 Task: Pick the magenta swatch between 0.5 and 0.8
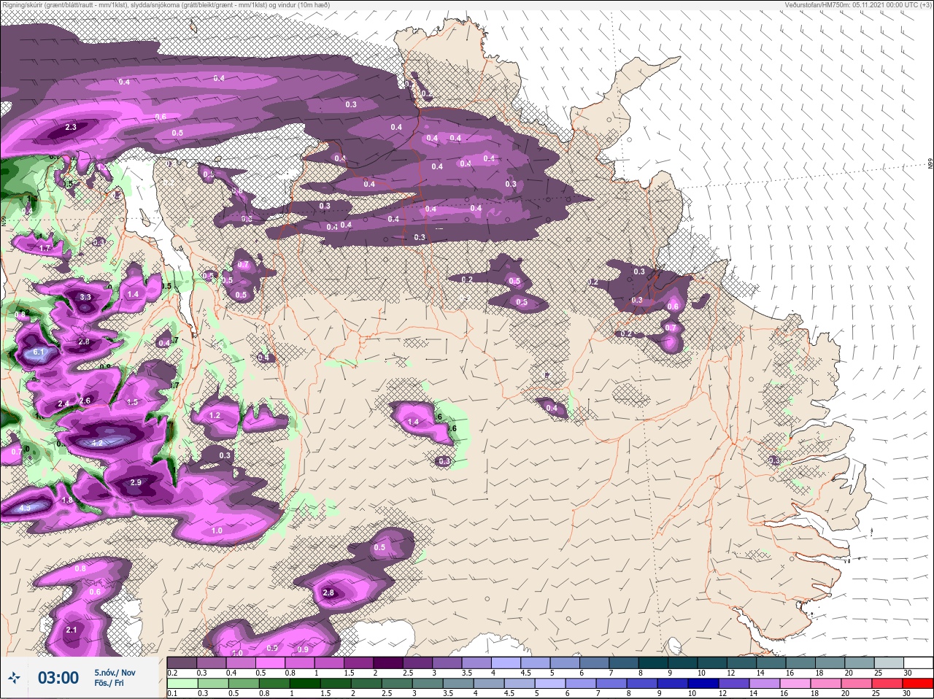coord(271,663)
